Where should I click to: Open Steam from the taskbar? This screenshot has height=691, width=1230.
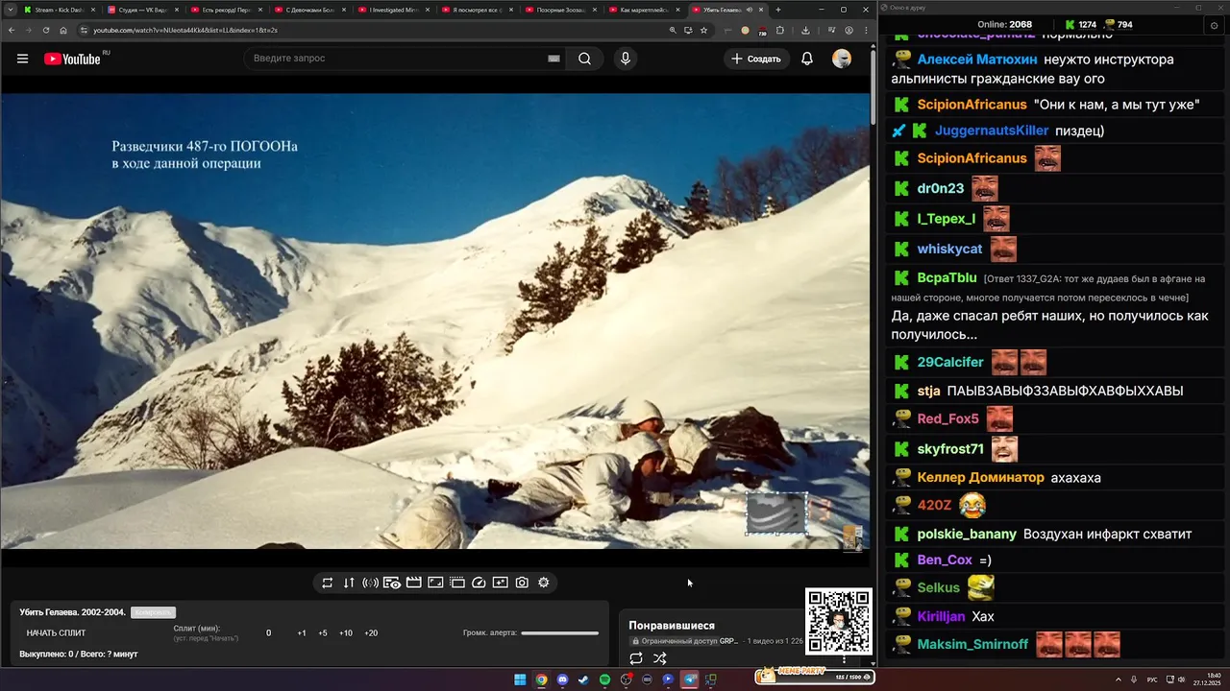583,679
